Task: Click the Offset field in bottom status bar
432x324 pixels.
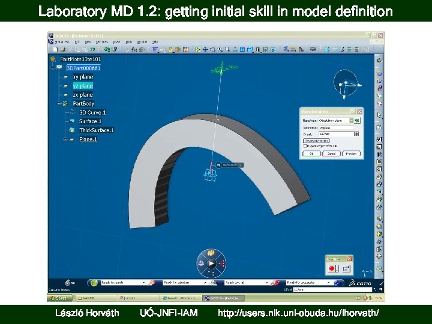Action: (x=332, y=290)
